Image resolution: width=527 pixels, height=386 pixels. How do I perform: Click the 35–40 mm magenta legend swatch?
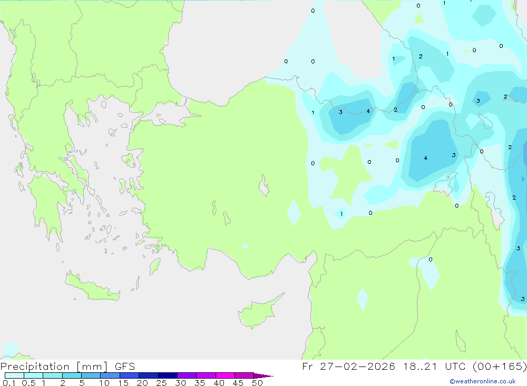tap(206, 375)
